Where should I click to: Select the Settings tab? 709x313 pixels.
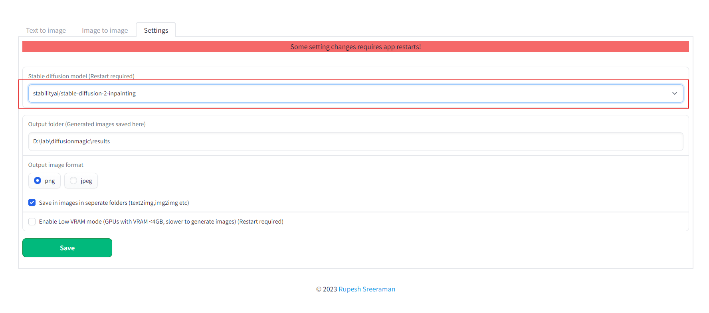156,30
